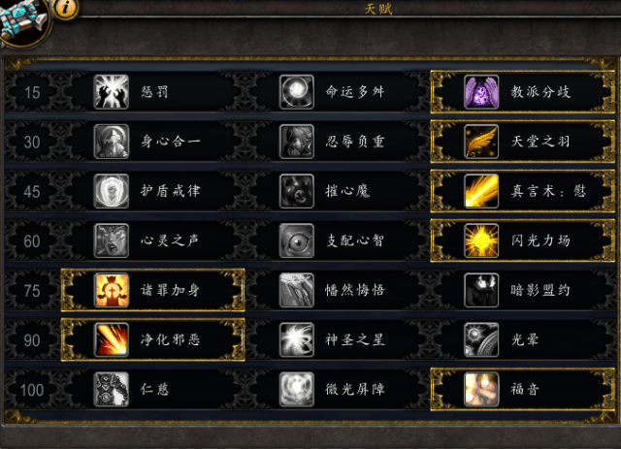This screenshot has width=621, height=449.
Task: Click the 惩罚 talent icon
Action: [x=112, y=92]
